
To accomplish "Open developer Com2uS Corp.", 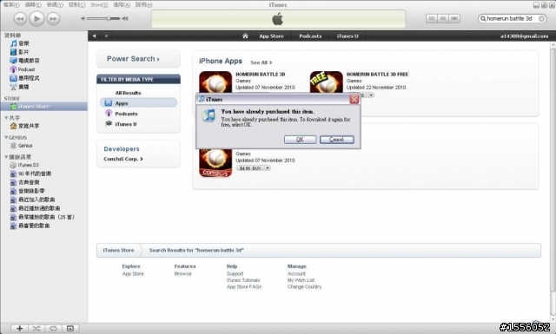I will (x=123, y=159).
